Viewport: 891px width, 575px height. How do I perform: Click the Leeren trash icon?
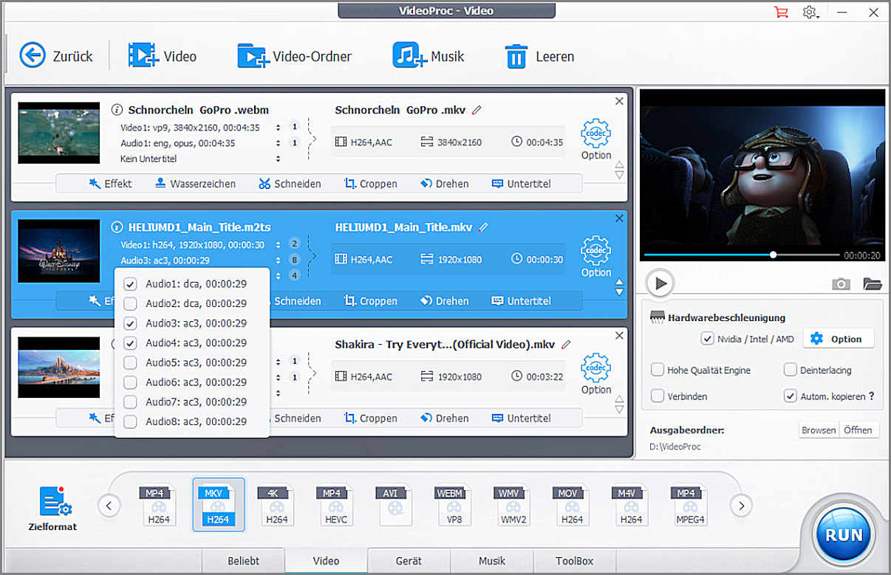[x=516, y=56]
